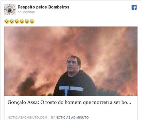142x120 pixels.
Task: Click the "on Monday" post timestamp
Action: [x=26, y=12]
